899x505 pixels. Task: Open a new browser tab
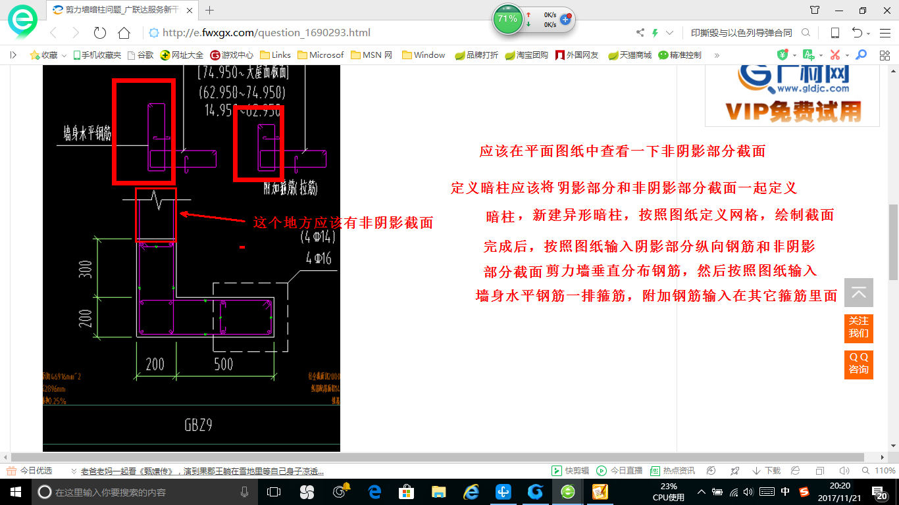click(x=210, y=10)
